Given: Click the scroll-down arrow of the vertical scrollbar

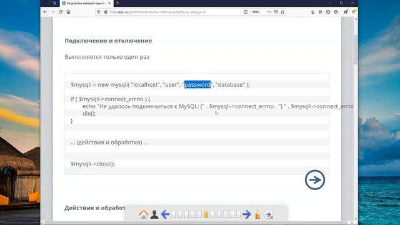Looking at the screenshot, I should coord(356,219).
